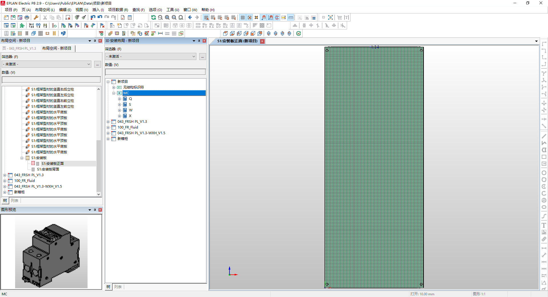Expand the Q node under MC
548x297 pixels.
tap(120, 99)
